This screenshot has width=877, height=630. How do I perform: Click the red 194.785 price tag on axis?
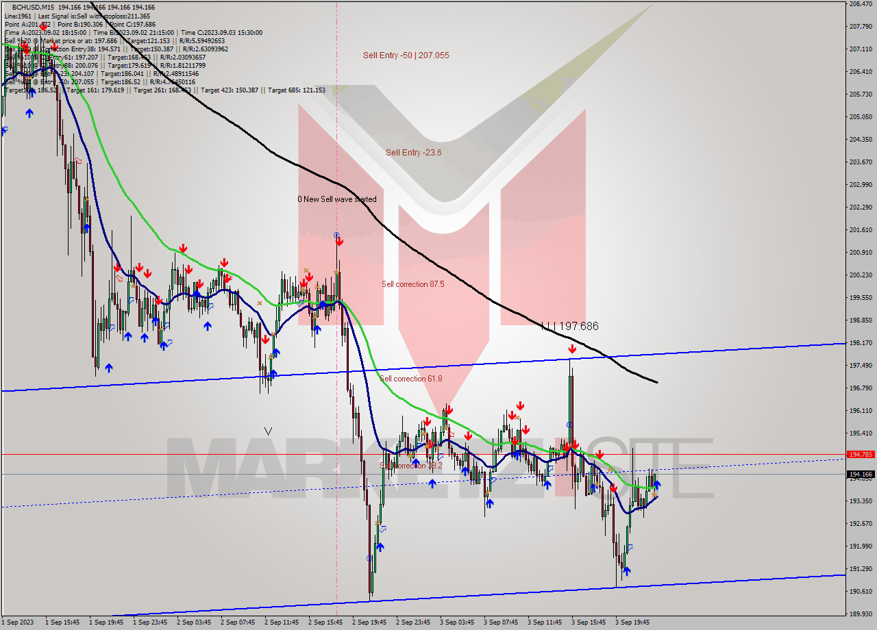tap(861, 454)
